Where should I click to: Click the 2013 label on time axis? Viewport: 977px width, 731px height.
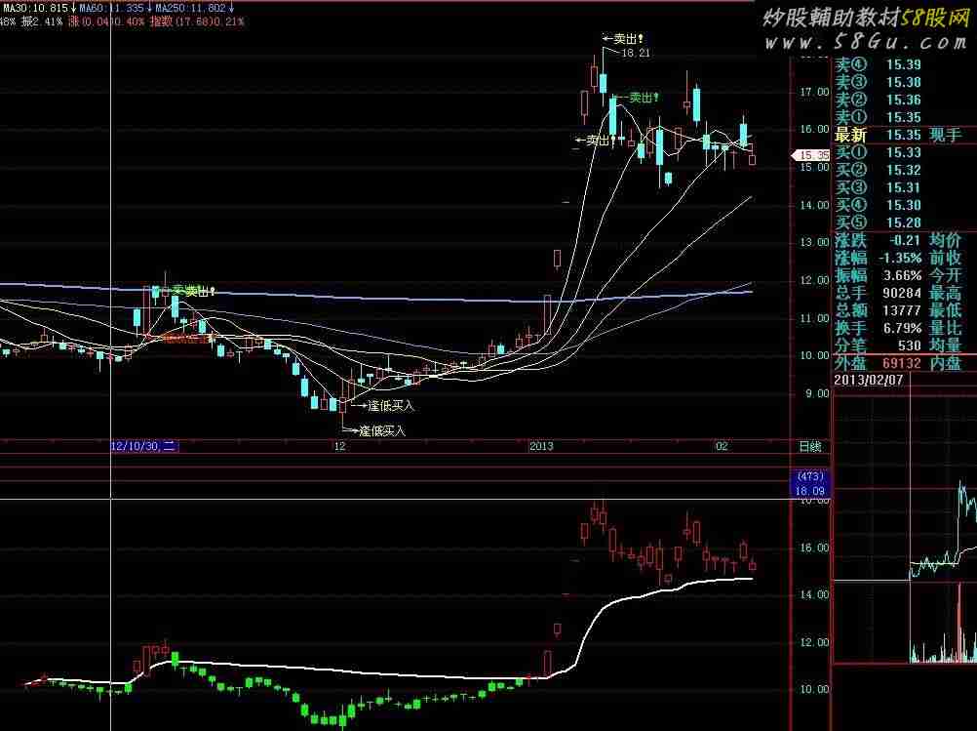tap(541, 446)
